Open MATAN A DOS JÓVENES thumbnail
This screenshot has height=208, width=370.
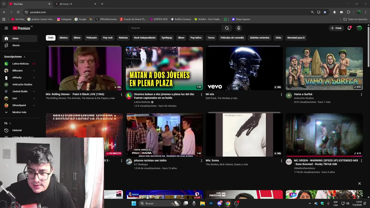click(x=164, y=68)
